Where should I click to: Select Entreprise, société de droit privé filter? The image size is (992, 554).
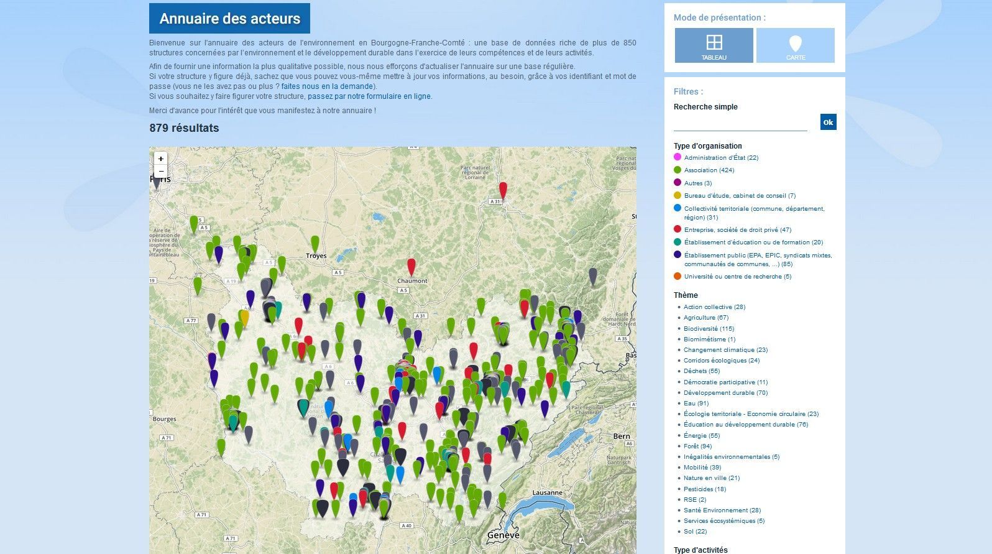pyautogui.click(x=737, y=230)
